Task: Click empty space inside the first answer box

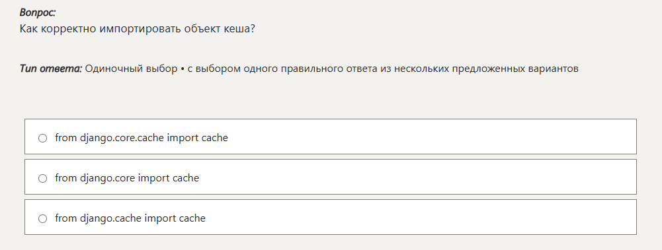Action: (422, 137)
